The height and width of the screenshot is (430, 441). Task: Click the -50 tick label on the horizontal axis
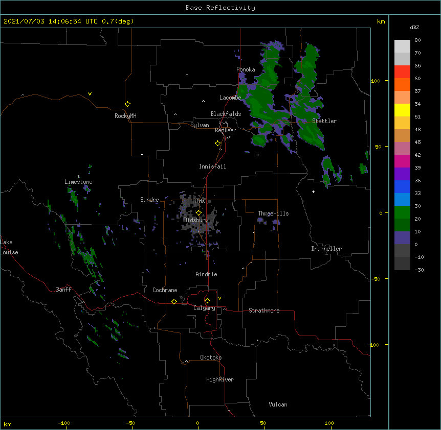(x=131, y=423)
